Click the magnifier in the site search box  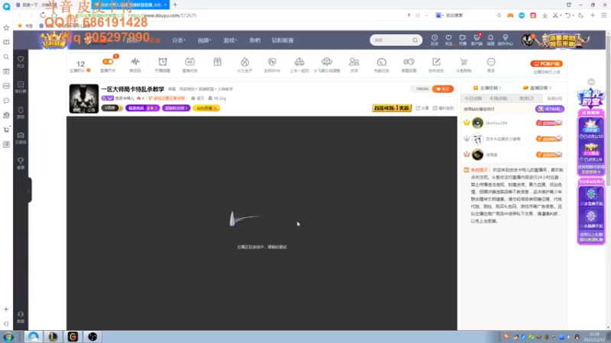click(x=415, y=40)
